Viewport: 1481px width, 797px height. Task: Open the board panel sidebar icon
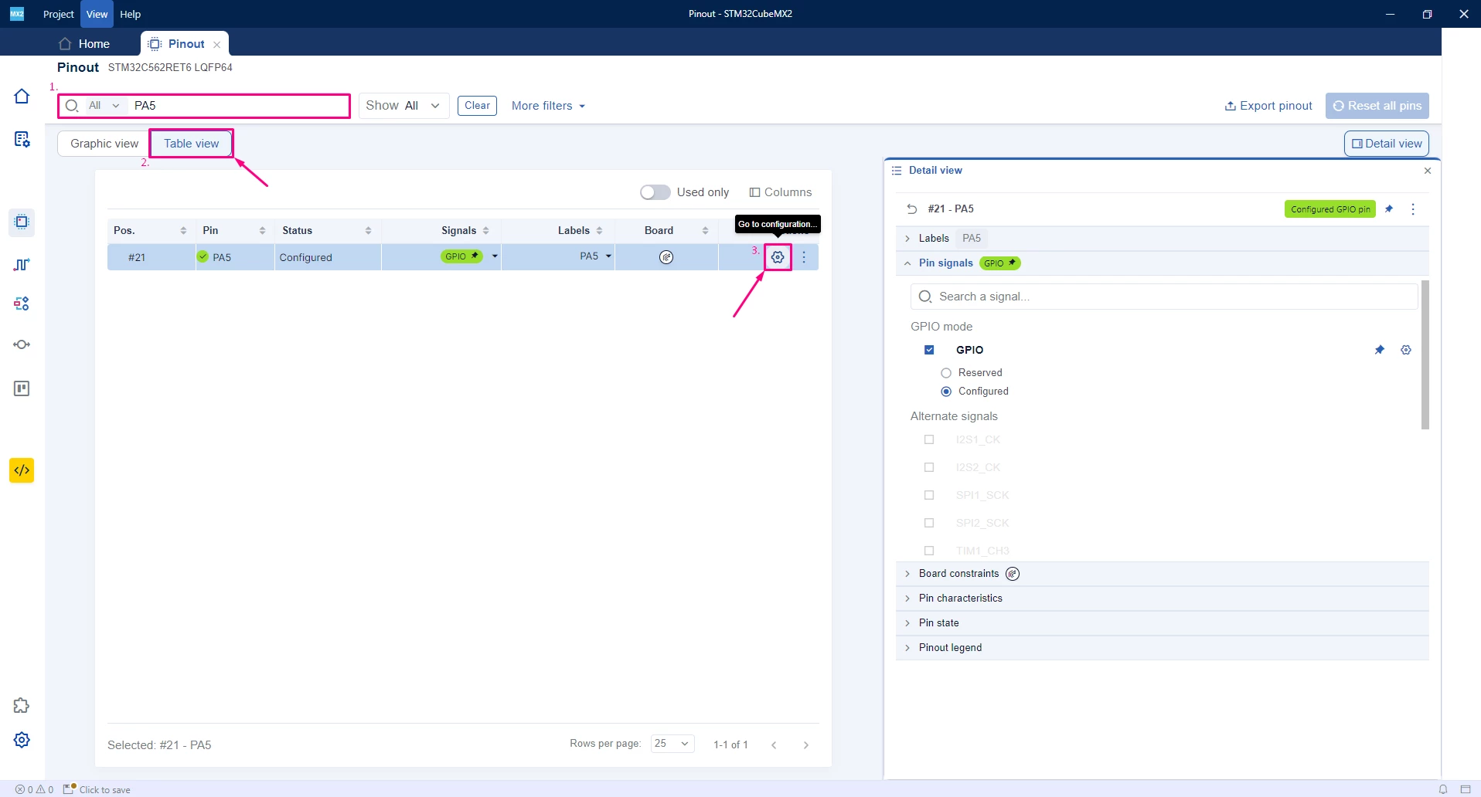(22, 388)
